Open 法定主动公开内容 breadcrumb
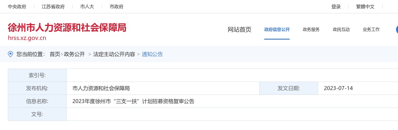Viewport: 398px width, 130px height. pyautogui.click(x=114, y=54)
